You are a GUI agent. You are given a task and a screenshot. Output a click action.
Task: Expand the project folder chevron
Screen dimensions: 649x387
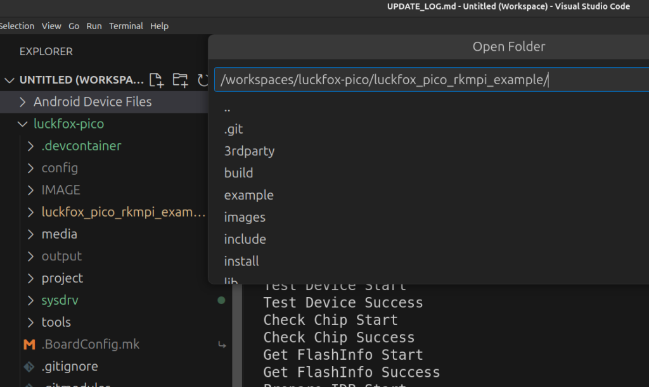coord(30,278)
